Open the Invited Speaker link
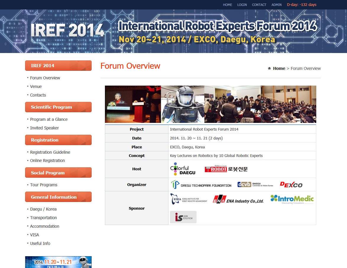The height and width of the screenshot is (268, 347). (44, 128)
